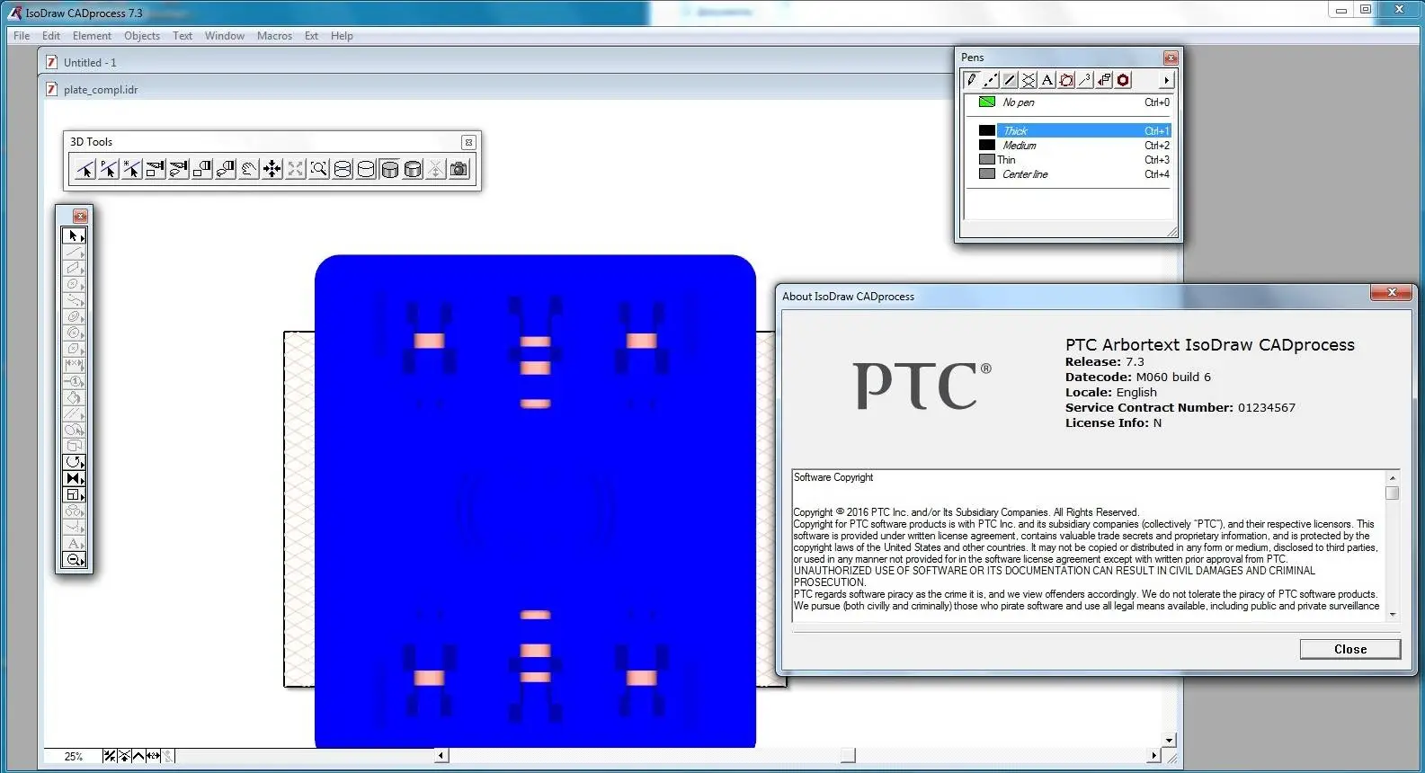Click the magnifier zoom icon in 3D Tools
Image resolution: width=1425 pixels, height=773 pixels.
point(318,169)
